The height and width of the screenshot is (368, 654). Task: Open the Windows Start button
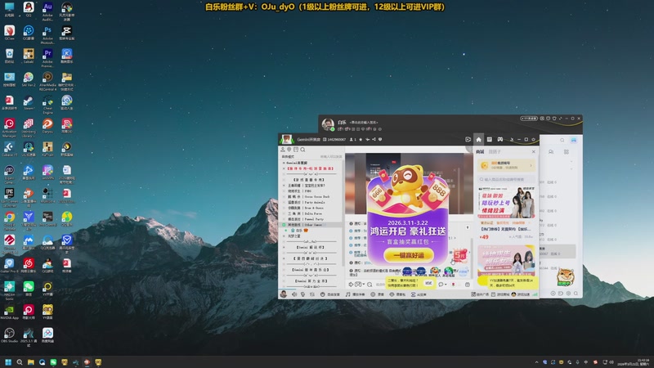tap(8, 362)
